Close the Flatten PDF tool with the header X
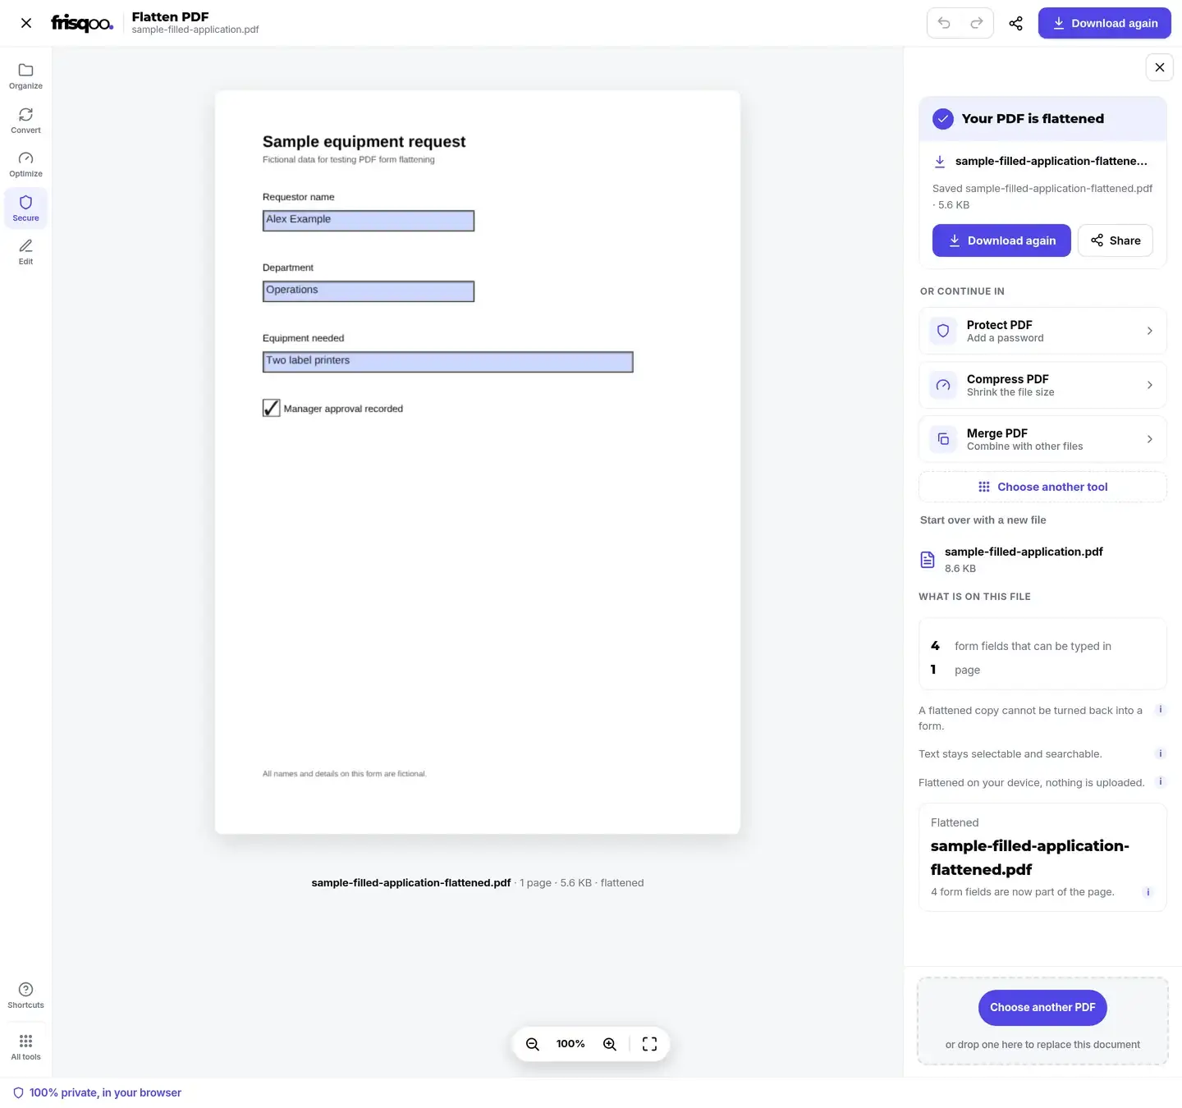Screen dimensions: 1182x1108 point(26,23)
